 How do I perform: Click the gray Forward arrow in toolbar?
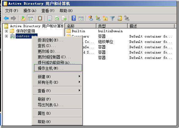pyautogui.click(x=13, y=18)
